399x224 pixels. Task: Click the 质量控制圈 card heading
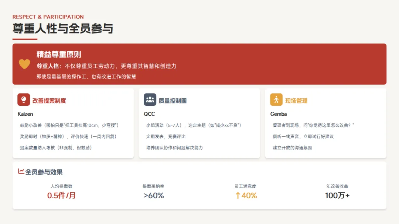click(173, 101)
